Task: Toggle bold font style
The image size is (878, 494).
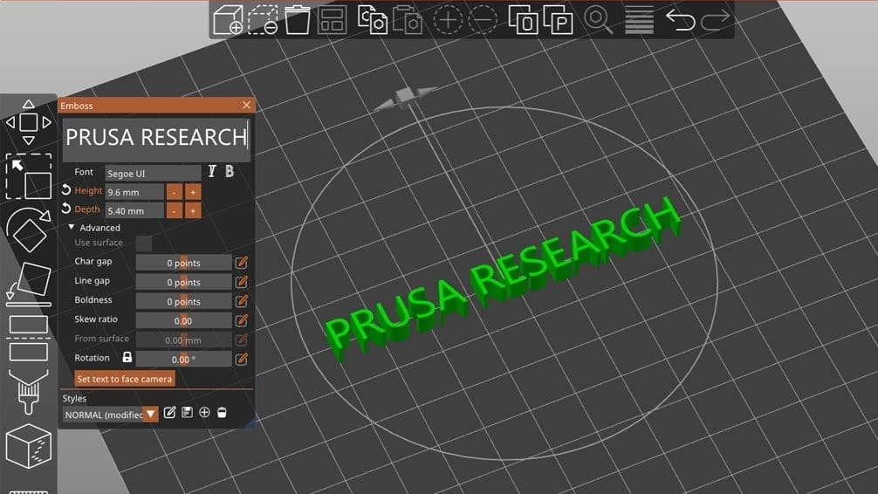Action: [x=230, y=171]
